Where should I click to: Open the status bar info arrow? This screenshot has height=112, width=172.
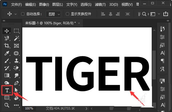(x=86, y=109)
